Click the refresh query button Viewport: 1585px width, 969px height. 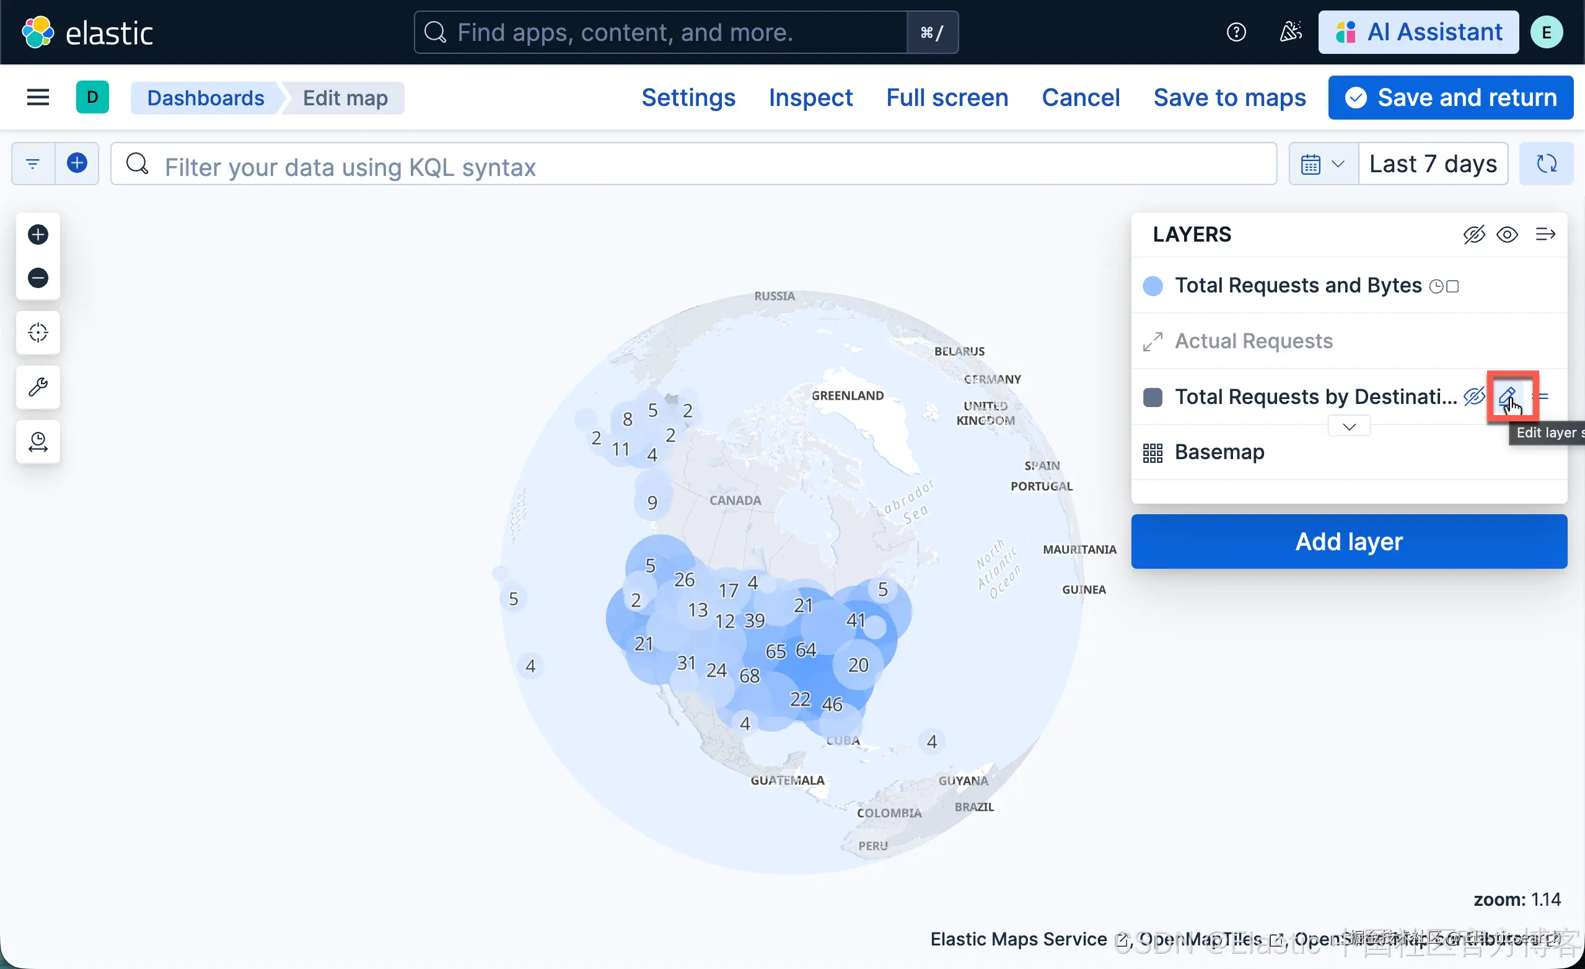(1546, 164)
